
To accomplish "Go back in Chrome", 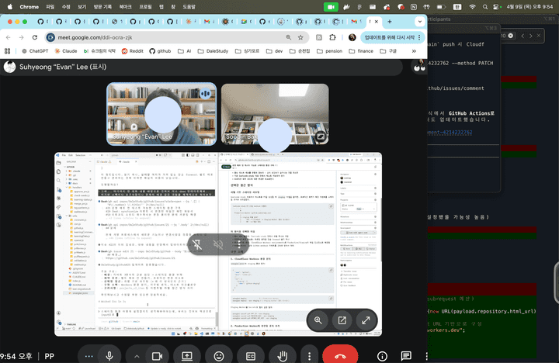I will [x=9, y=37].
